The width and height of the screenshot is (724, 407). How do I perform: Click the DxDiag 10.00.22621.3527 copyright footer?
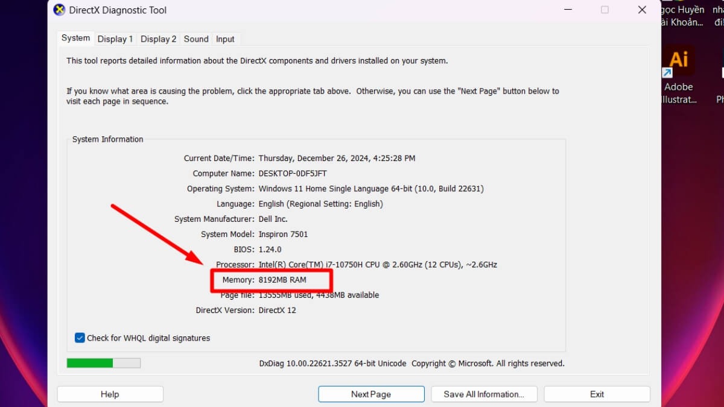tap(412, 364)
